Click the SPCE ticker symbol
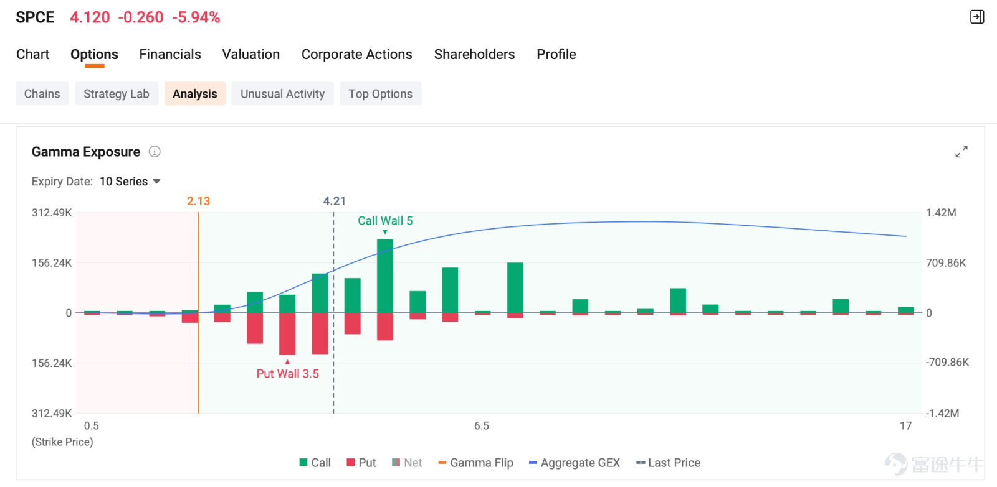This screenshot has height=487, width=997. pyautogui.click(x=35, y=17)
